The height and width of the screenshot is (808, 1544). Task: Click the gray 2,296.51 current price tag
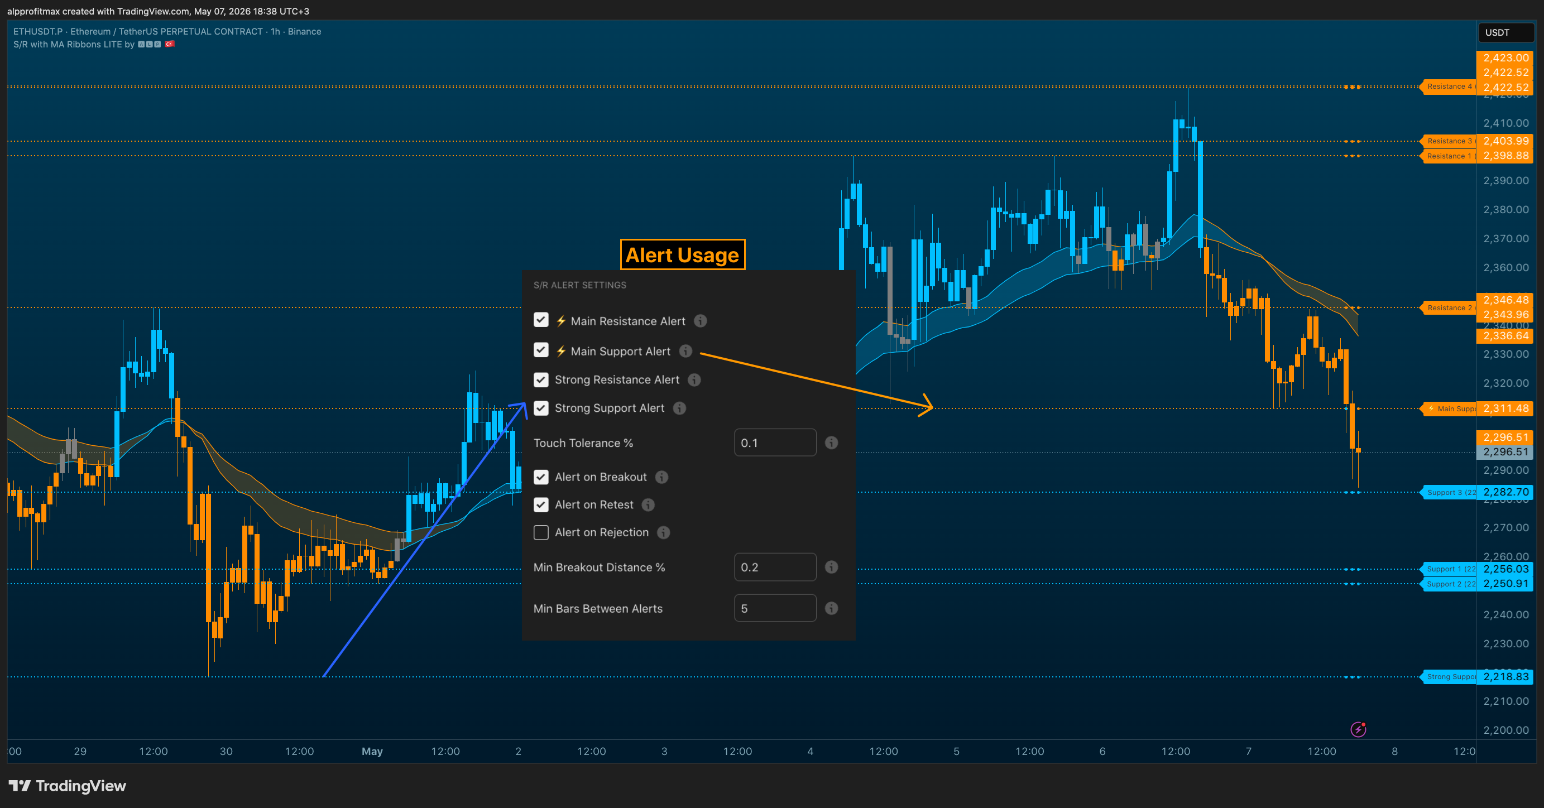(1505, 452)
